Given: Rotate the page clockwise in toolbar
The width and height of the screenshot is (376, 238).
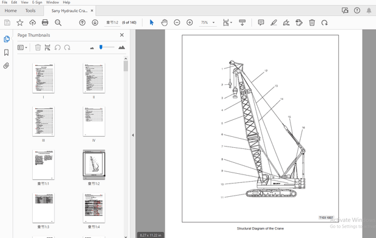Looking at the screenshot, I should pyautogui.click(x=324, y=22).
